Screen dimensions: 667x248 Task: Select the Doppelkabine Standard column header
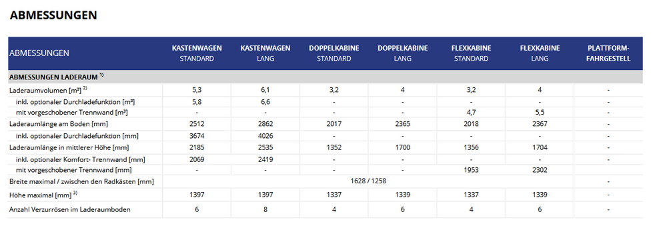coord(334,53)
